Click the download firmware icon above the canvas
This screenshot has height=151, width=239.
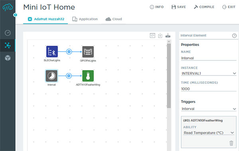pos(160,35)
